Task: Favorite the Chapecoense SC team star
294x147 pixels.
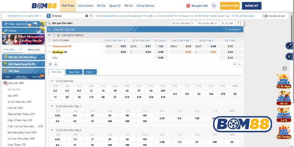Action: [x=50, y=46]
